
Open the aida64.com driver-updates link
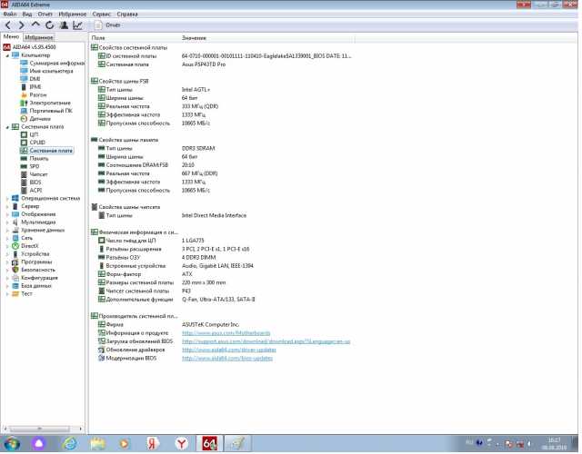point(229,350)
